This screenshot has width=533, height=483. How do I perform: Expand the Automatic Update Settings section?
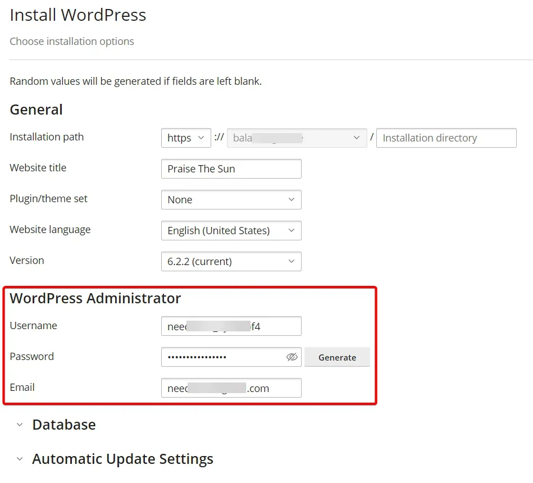115,459
